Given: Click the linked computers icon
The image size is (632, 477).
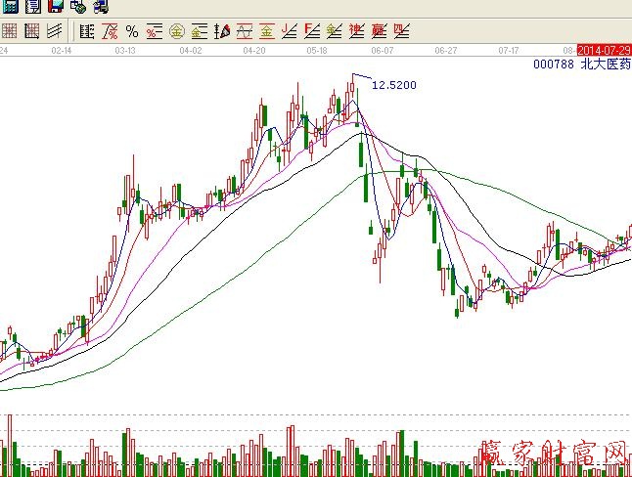Looking at the screenshot, I should point(100,7).
